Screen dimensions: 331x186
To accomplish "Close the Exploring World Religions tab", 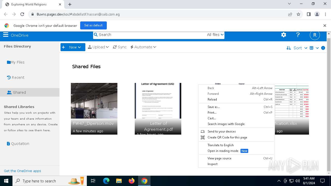I will point(60,4).
